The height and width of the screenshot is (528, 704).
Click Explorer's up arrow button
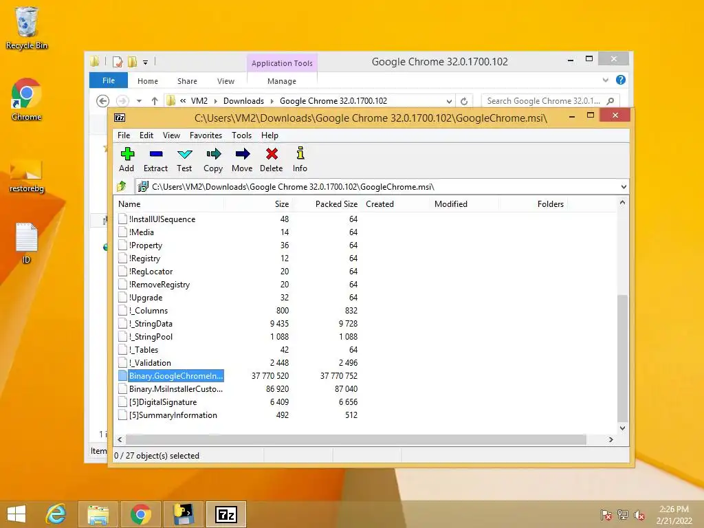click(155, 101)
